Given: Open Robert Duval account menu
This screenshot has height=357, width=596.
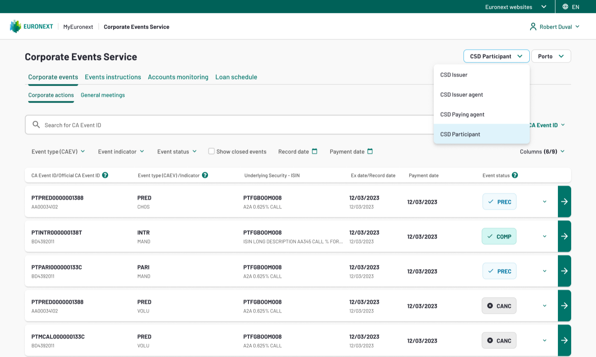Looking at the screenshot, I should (555, 26).
